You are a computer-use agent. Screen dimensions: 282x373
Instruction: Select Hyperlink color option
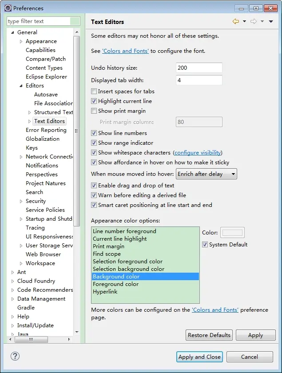coord(145,292)
